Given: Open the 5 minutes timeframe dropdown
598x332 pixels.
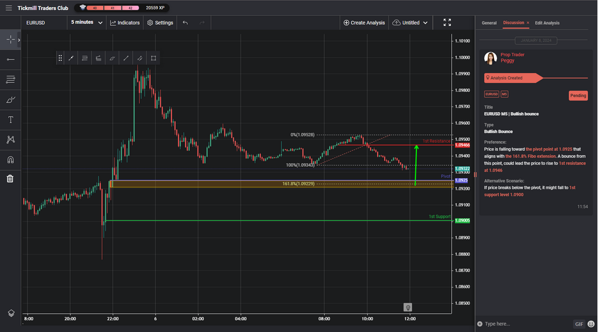Looking at the screenshot, I should 86,22.
